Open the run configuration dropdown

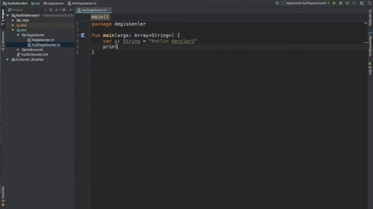pyautogui.click(x=306, y=3)
